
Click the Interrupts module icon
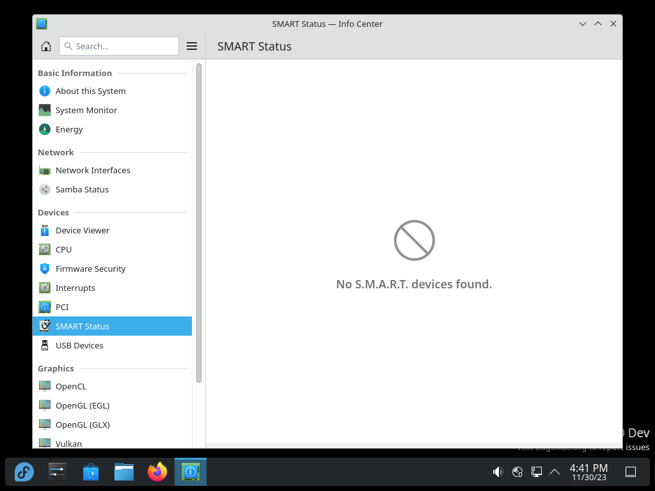(x=45, y=288)
